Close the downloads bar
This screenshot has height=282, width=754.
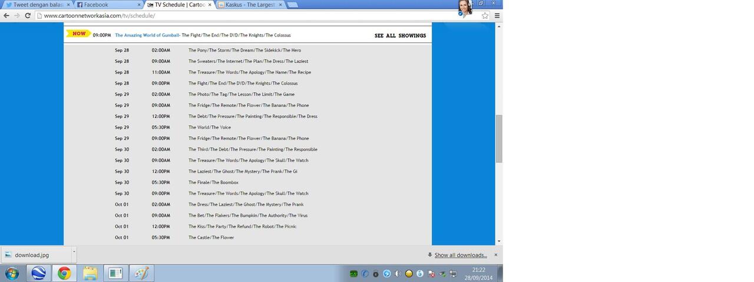[x=496, y=255]
